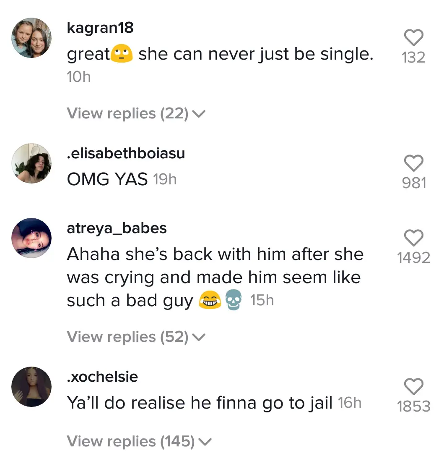This screenshot has width=444, height=459.
Task: Open kagran18's profile picture
Action: [31, 38]
